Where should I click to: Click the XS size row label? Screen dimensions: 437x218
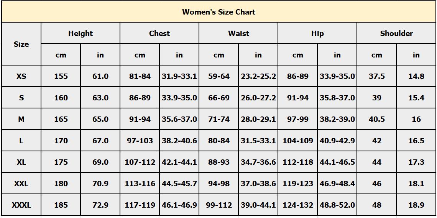point(21,76)
